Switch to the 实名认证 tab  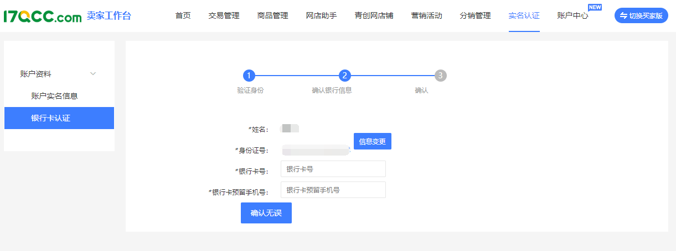click(x=524, y=16)
